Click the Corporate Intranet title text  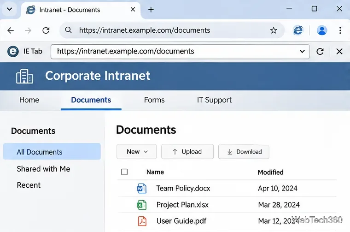98,76
